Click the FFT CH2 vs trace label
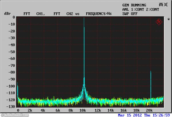Screen dimensions: 172x117 (x=67, y=14)
